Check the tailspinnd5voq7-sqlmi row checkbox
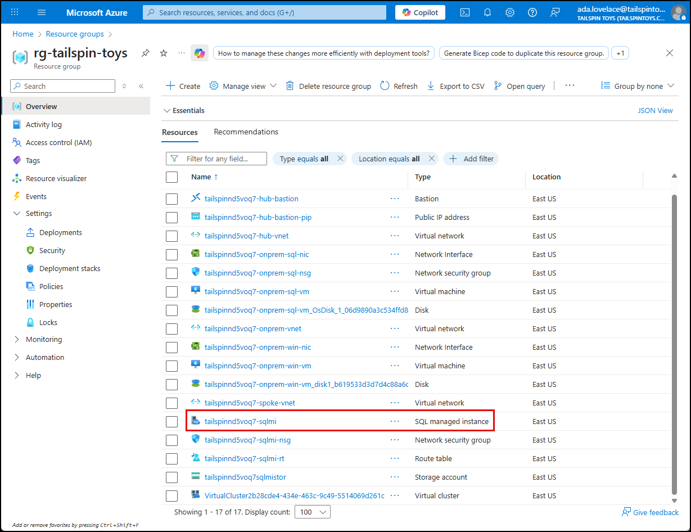This screenshot has width=691, height=532. 171,421
